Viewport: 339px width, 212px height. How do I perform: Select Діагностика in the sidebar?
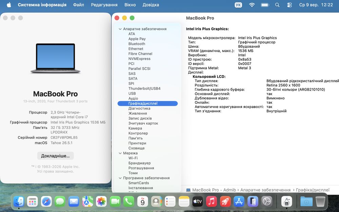click(x=139, y=109)
